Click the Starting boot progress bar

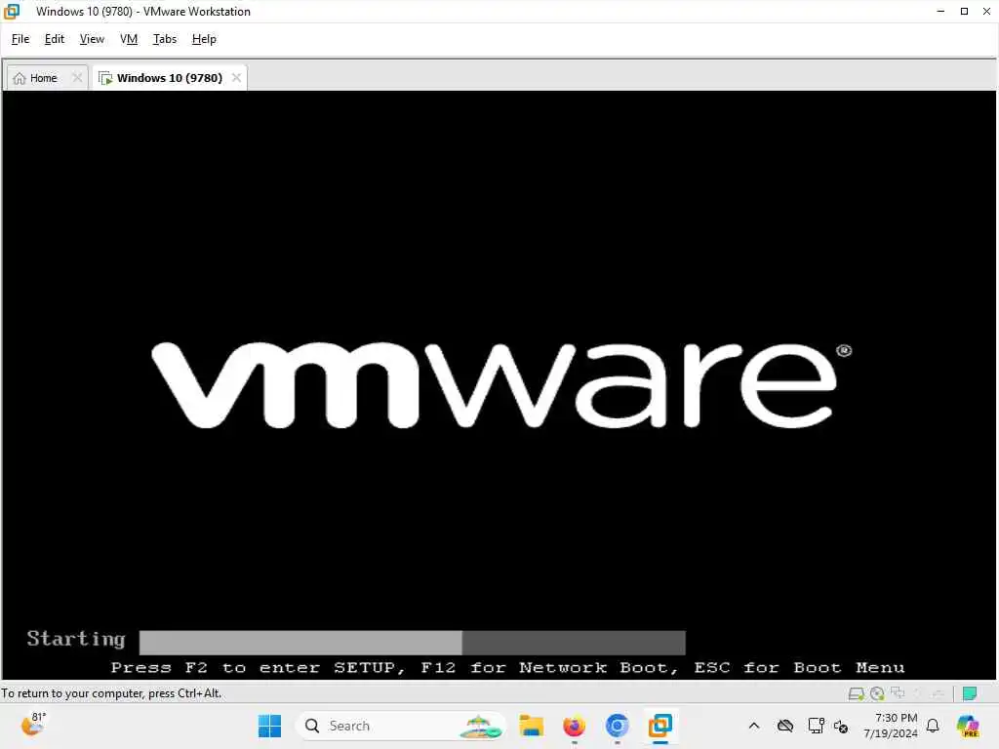pyautogui.click(x=413, y=642)
